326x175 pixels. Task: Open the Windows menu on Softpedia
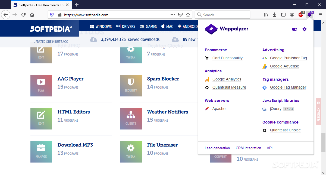[101, 26]
